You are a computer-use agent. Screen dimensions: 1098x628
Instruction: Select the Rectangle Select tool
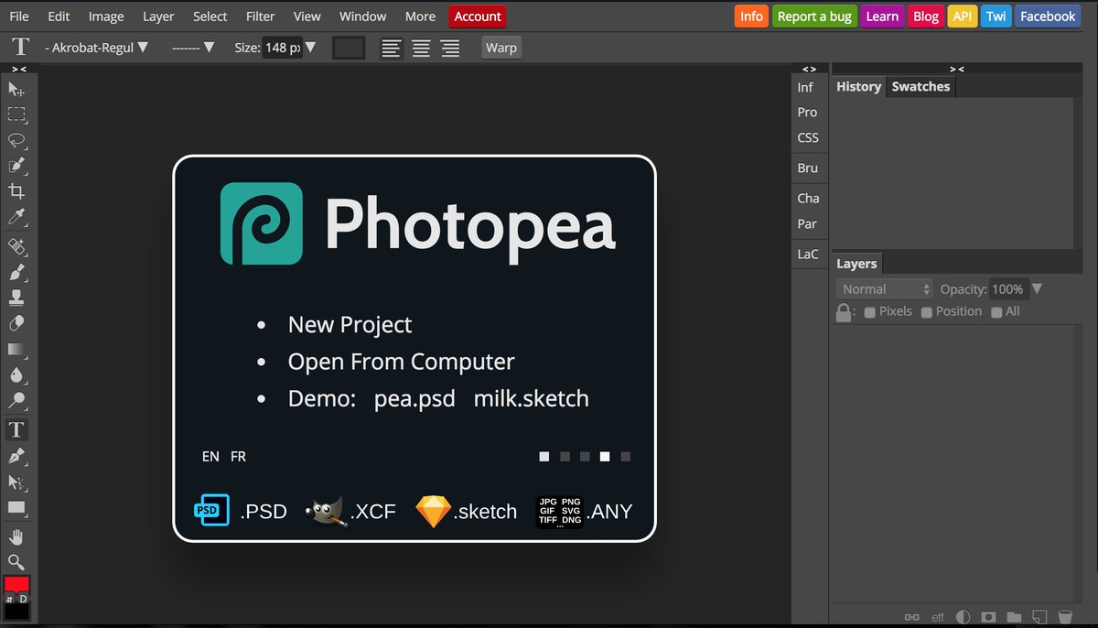click(x=16, y=114)
